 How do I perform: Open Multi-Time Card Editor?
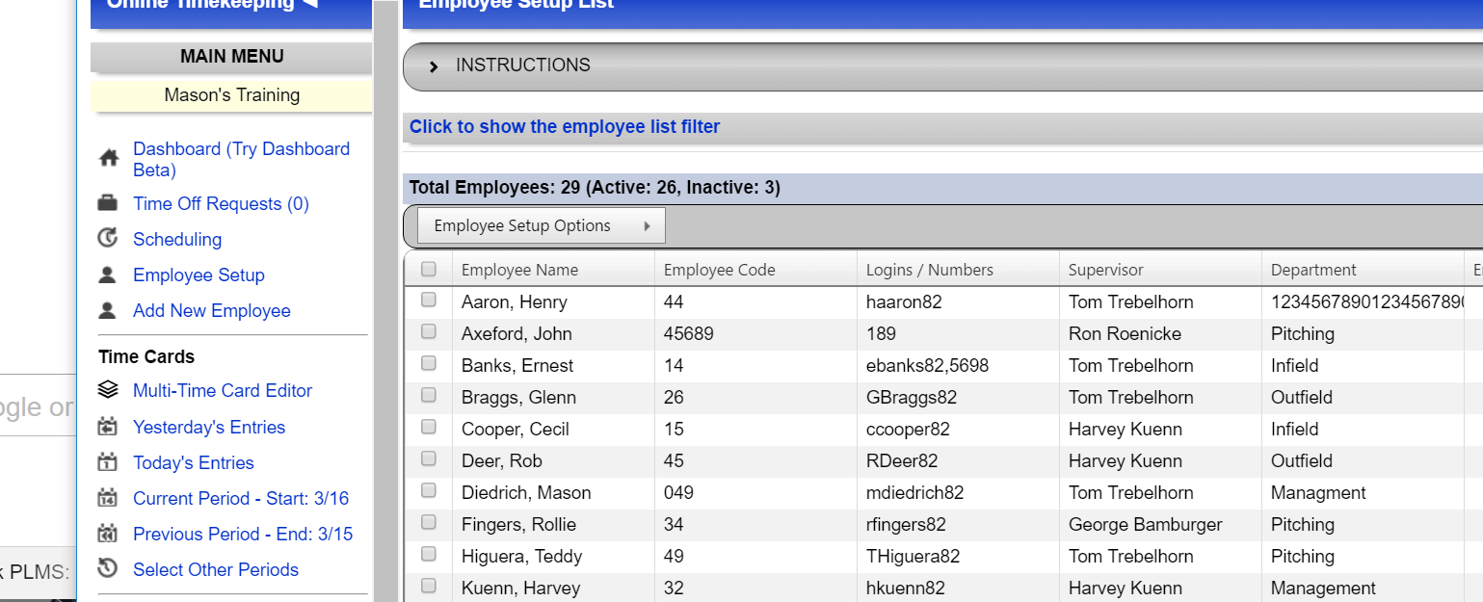pos(223,390)
